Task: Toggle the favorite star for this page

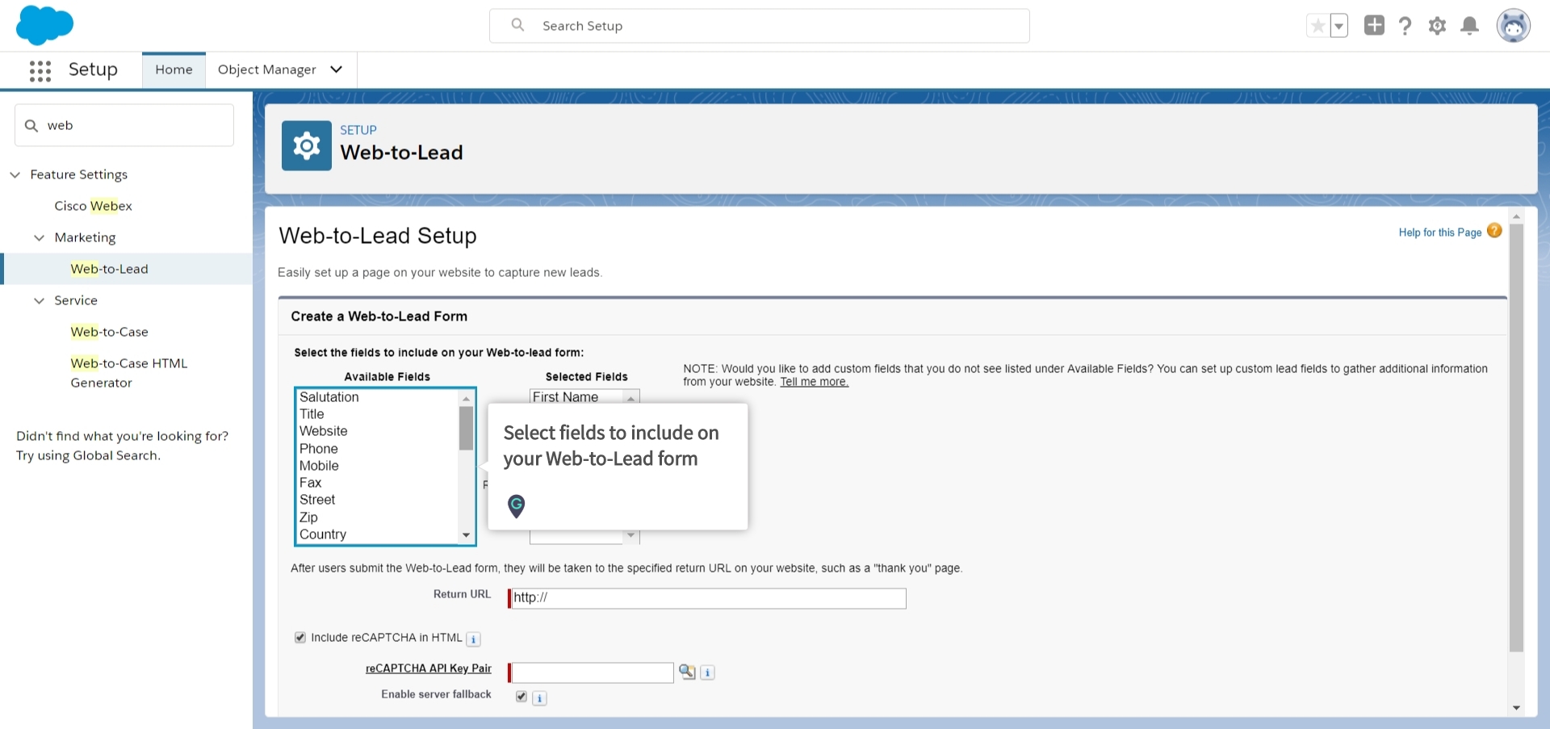Action: (x=1317, y=25)
